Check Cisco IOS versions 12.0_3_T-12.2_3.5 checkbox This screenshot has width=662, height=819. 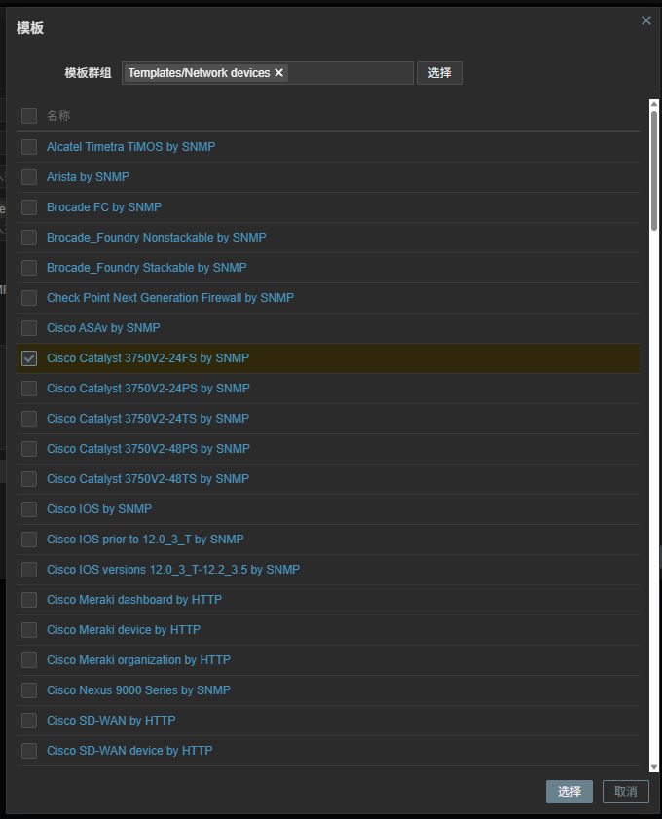click(29, 570)
